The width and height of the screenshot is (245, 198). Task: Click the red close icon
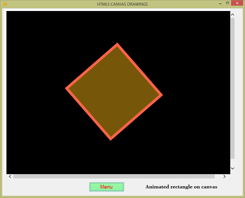(237, 3)
